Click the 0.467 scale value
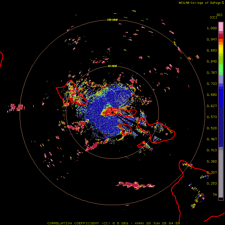The height and width of the screenshot is (225, 225). (x=212, y=139)
